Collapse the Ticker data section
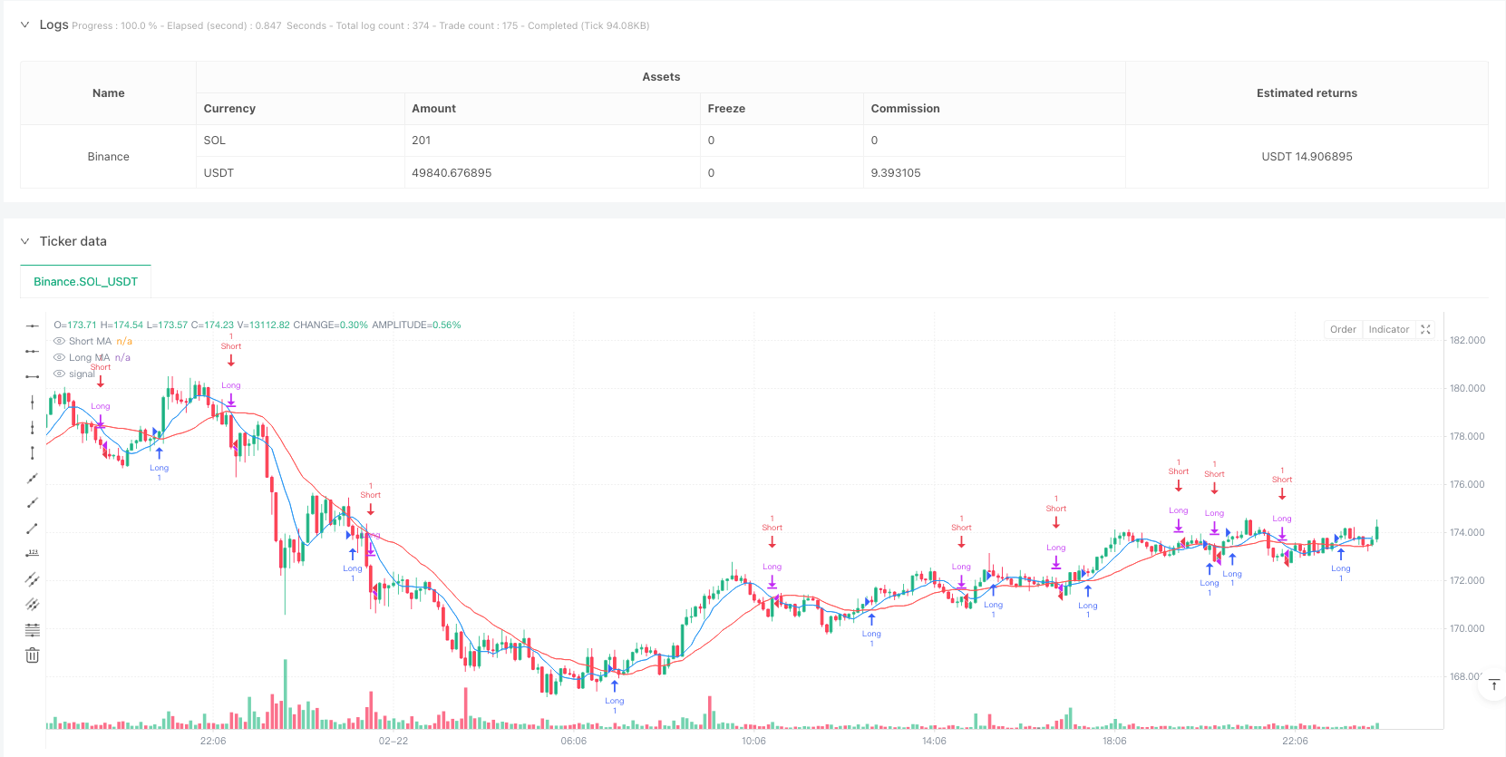The width and height of the screenshot is (1506, 757). point(24,241)
